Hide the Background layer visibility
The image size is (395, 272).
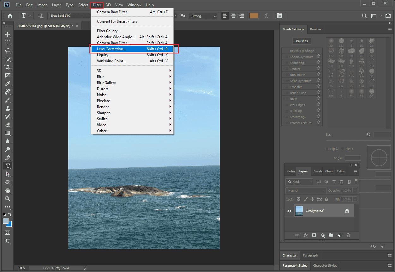[289, 211]
